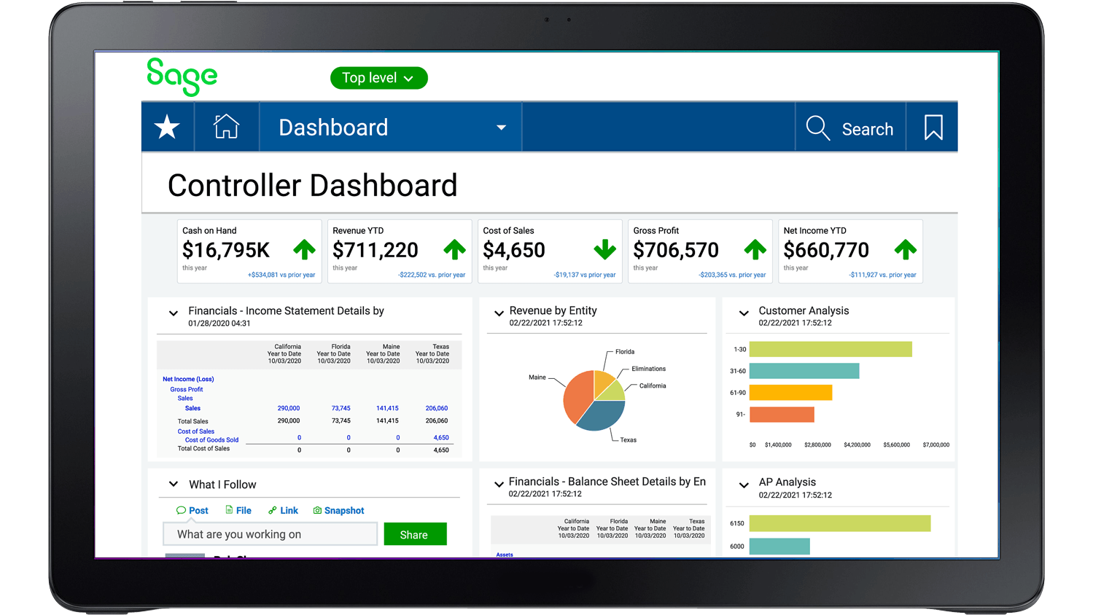
Task: Collapse the What I Follow panel
Action: point(174,484)
